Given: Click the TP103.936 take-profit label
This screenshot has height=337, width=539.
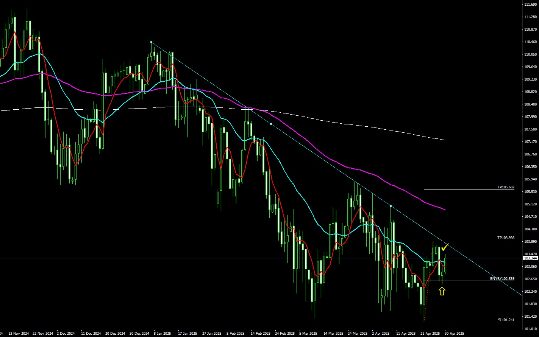Looking at the screenshot, I should pos(506,238).
